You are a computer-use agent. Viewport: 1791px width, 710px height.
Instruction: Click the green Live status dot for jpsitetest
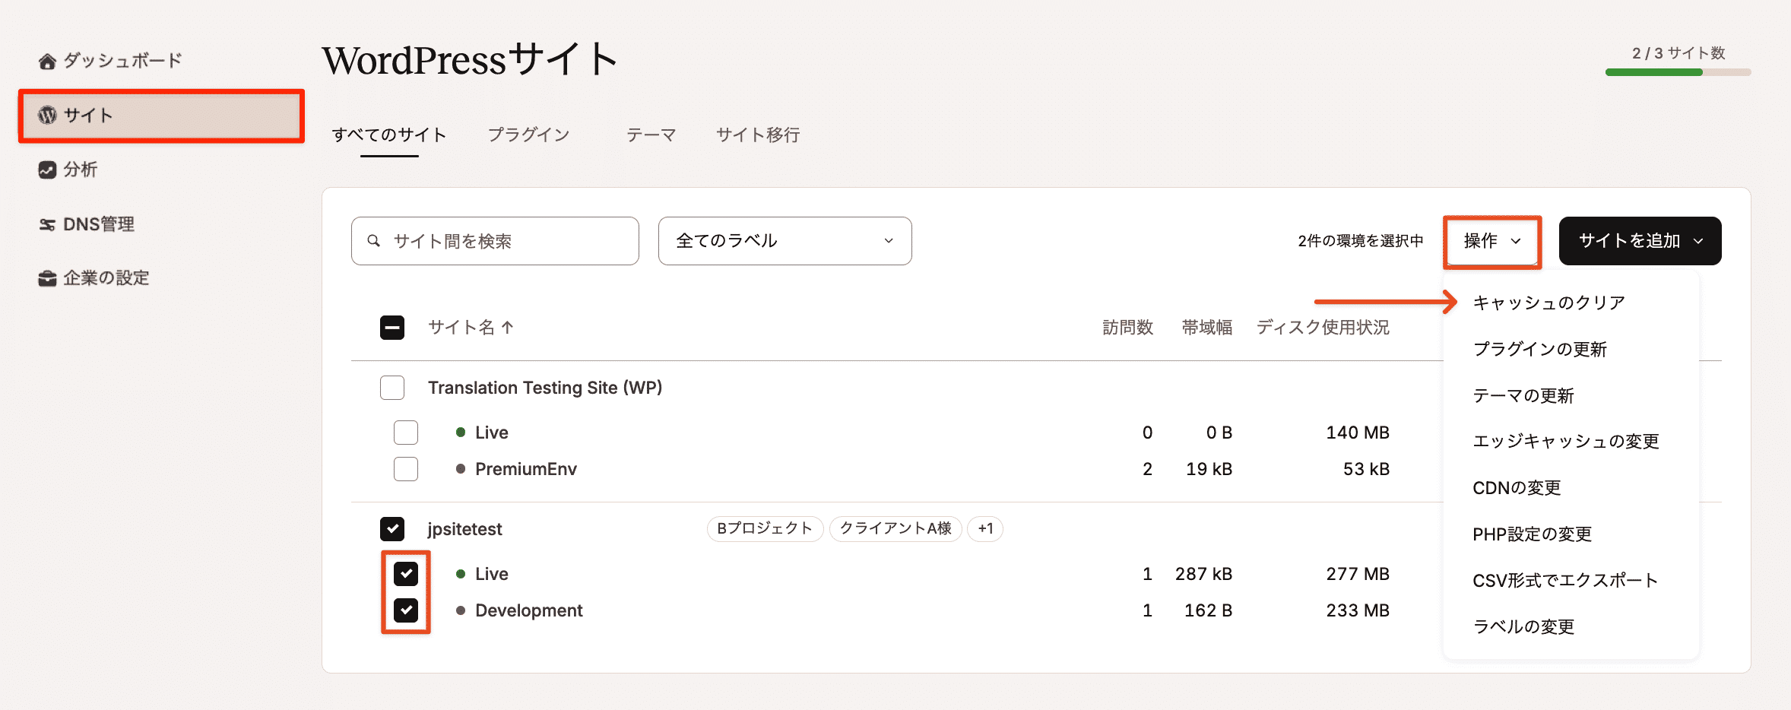tap(461, 574)
